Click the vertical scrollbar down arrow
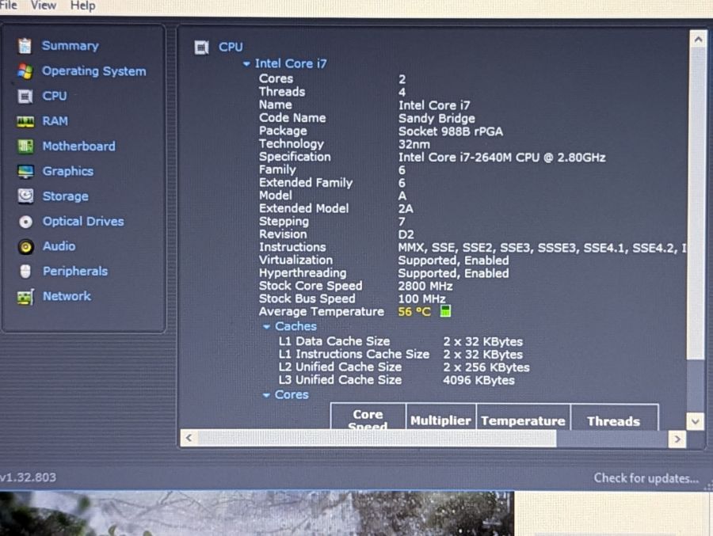713x536 pixels. pos(696,421)
